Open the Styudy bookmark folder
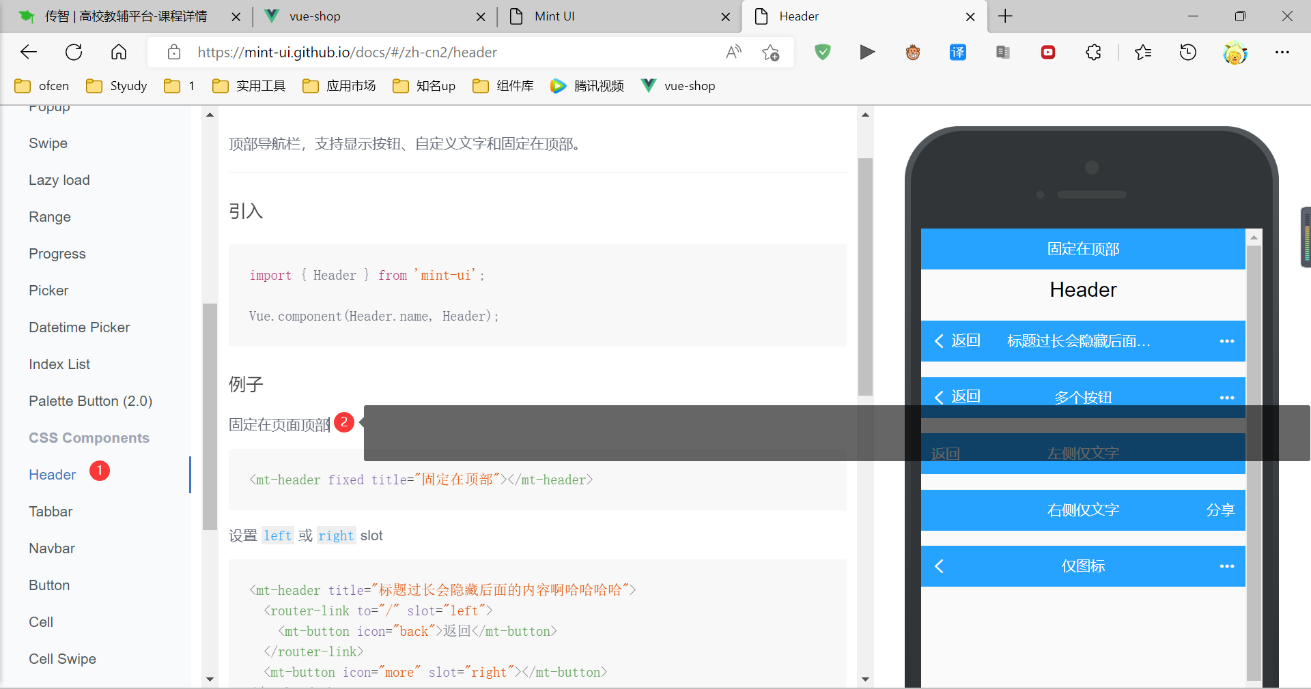The width and height of the screenshot is (1311, 689). pos(117,86)
